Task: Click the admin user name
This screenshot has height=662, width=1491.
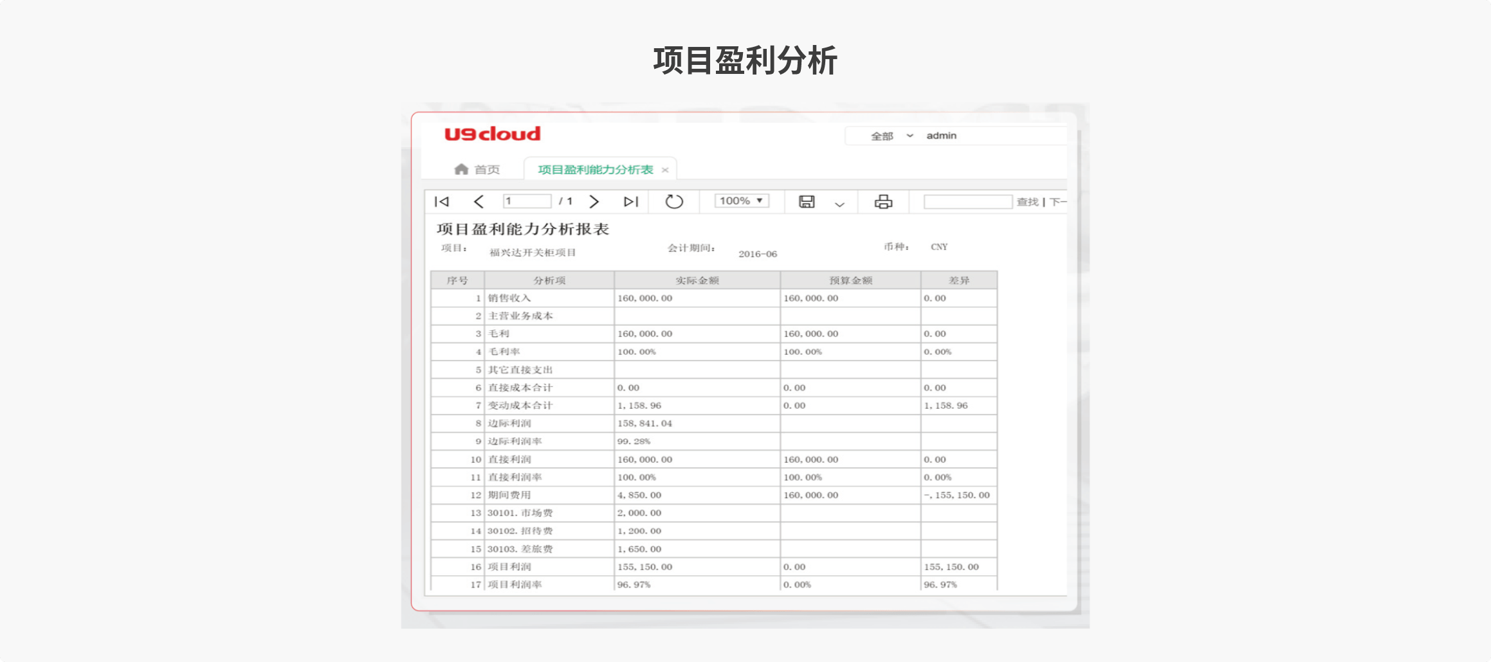Action: tap(941, 136)
